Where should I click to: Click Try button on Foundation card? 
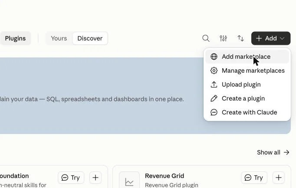pyautogui.click(x=71, y=178)
